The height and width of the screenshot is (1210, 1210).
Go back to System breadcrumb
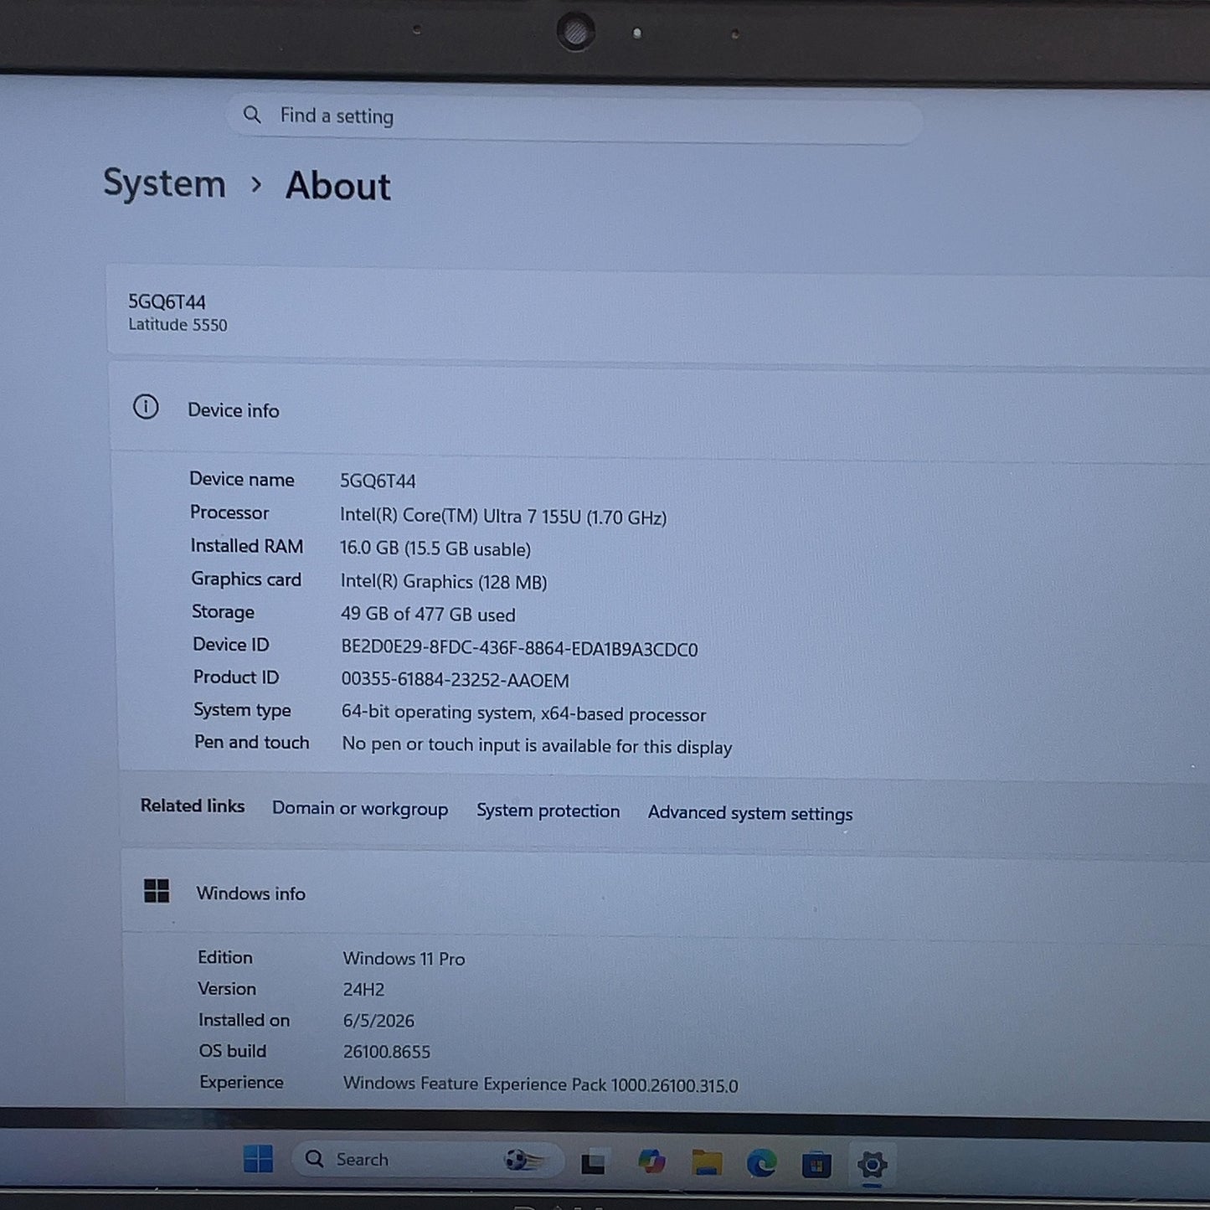[164, 183]
